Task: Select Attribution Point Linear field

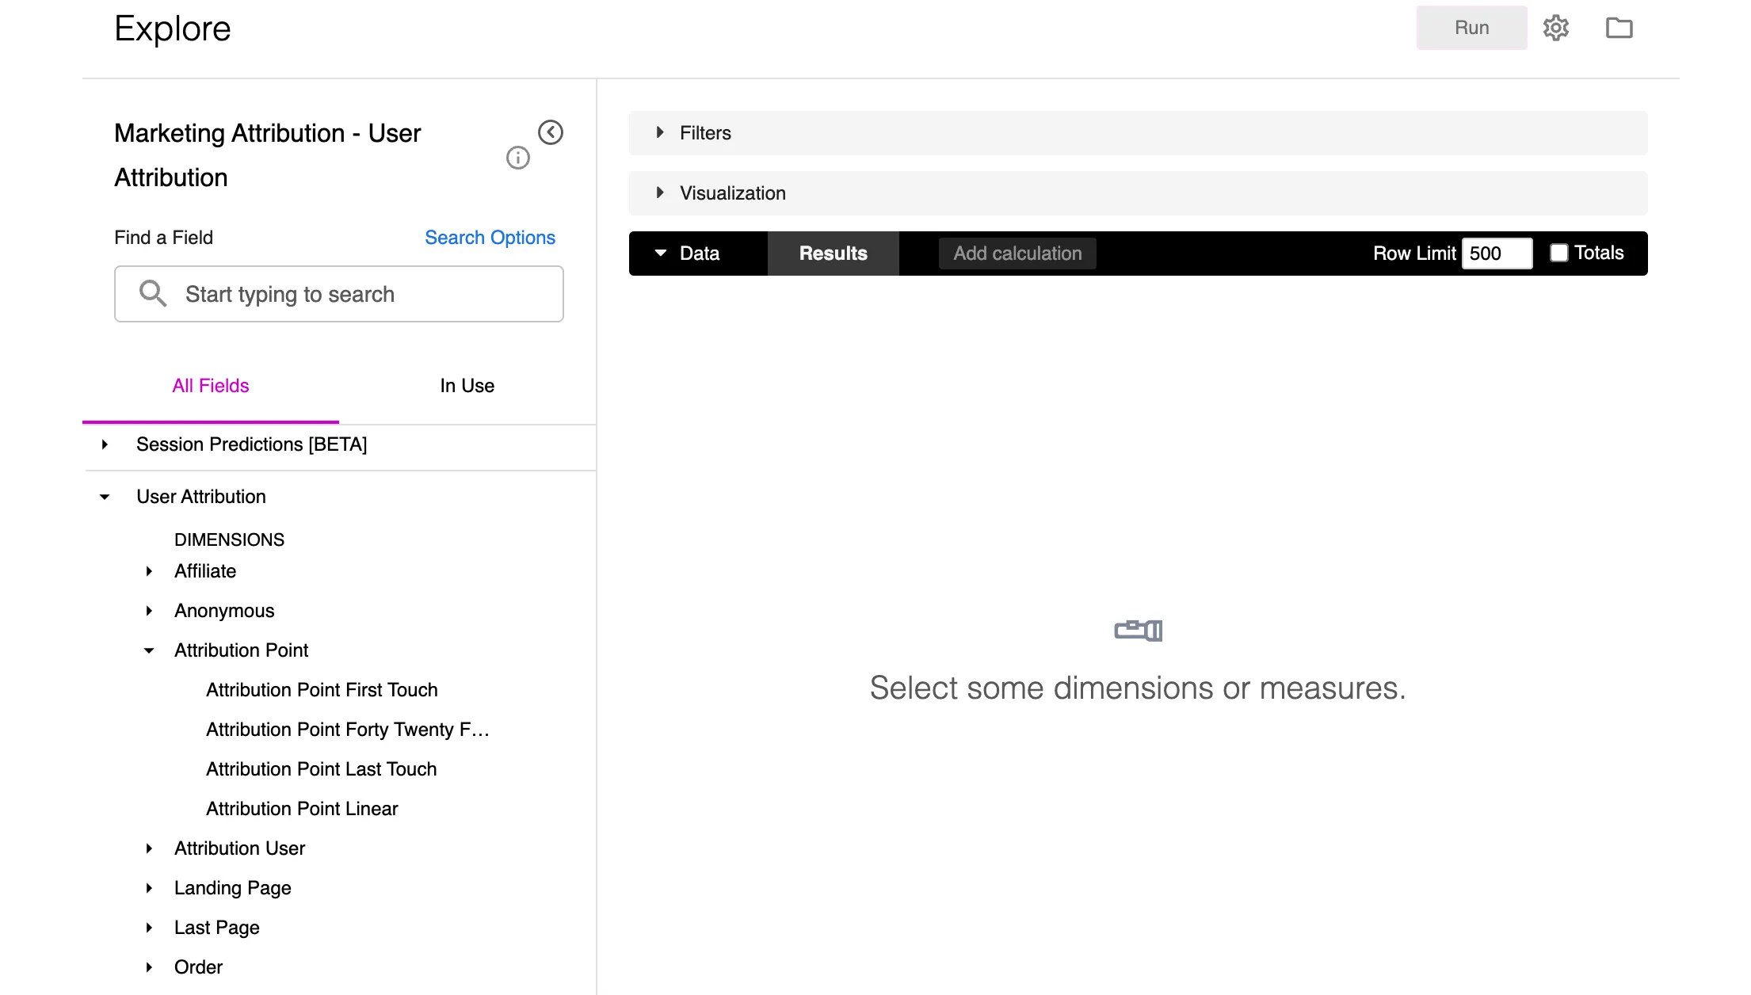Action: pos(302,809)
